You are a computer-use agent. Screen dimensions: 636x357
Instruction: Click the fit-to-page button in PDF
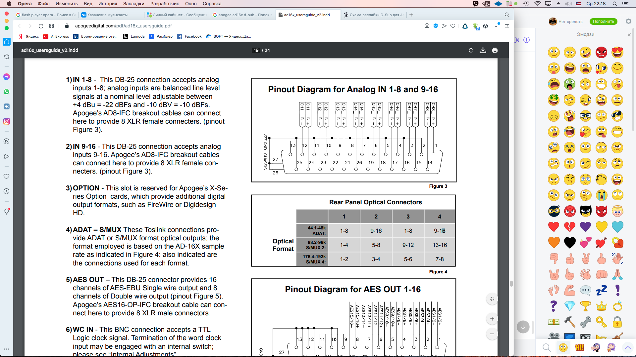(492, 299)
